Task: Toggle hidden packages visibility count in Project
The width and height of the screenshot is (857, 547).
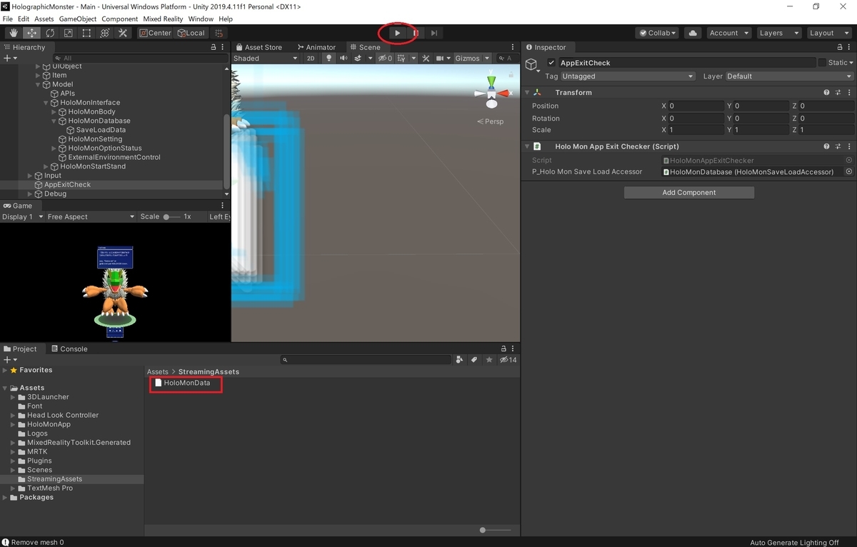Action: point(508,360)
